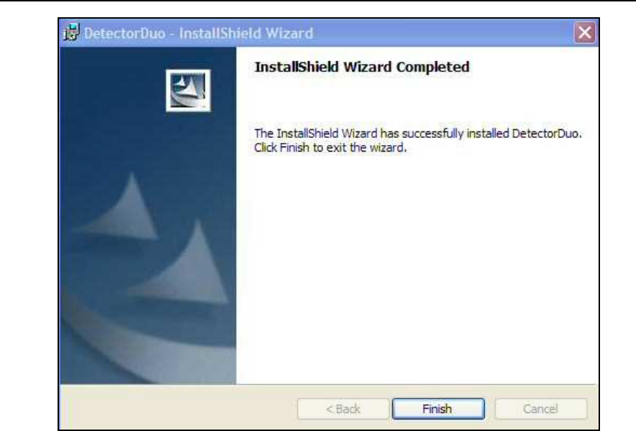Click the installer computer icon in title bar
This screenshot has width=636, height=431.
pos(72,32)
